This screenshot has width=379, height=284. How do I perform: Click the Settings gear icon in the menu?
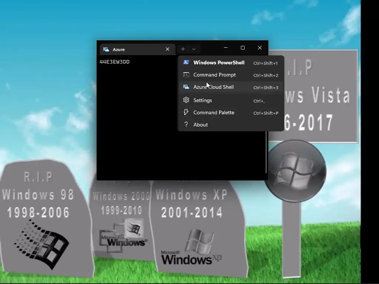[186, 100]
